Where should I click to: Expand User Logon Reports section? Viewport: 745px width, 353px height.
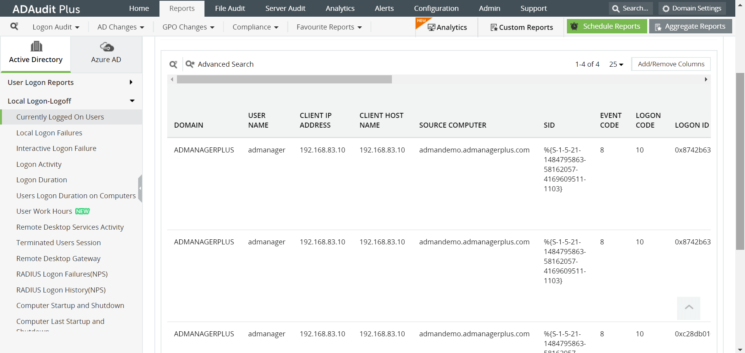click(71, 82)
